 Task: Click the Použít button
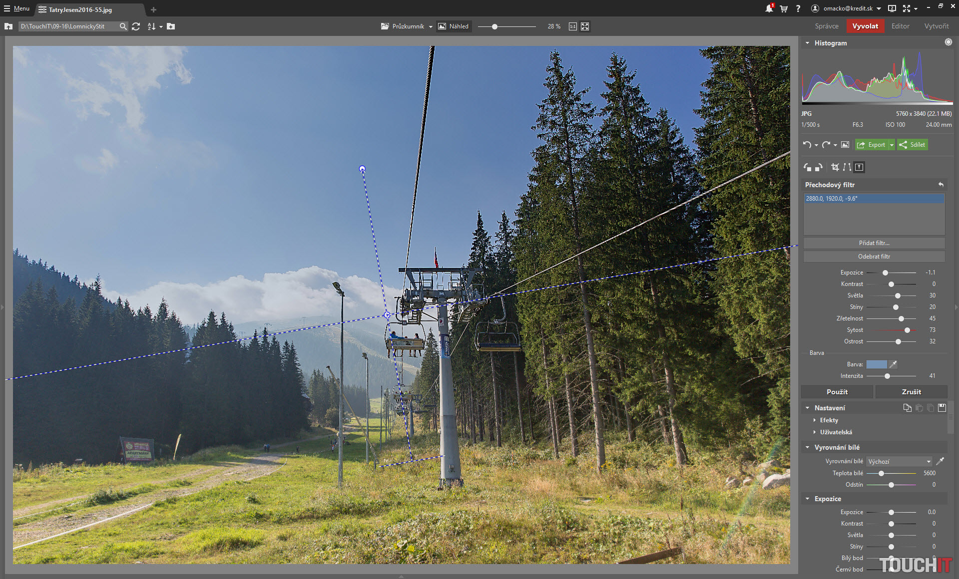pos(837,392)
